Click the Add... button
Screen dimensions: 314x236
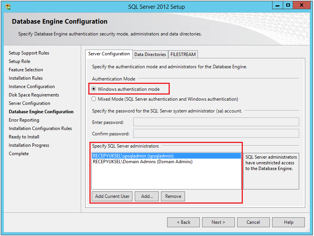(147, 196)
